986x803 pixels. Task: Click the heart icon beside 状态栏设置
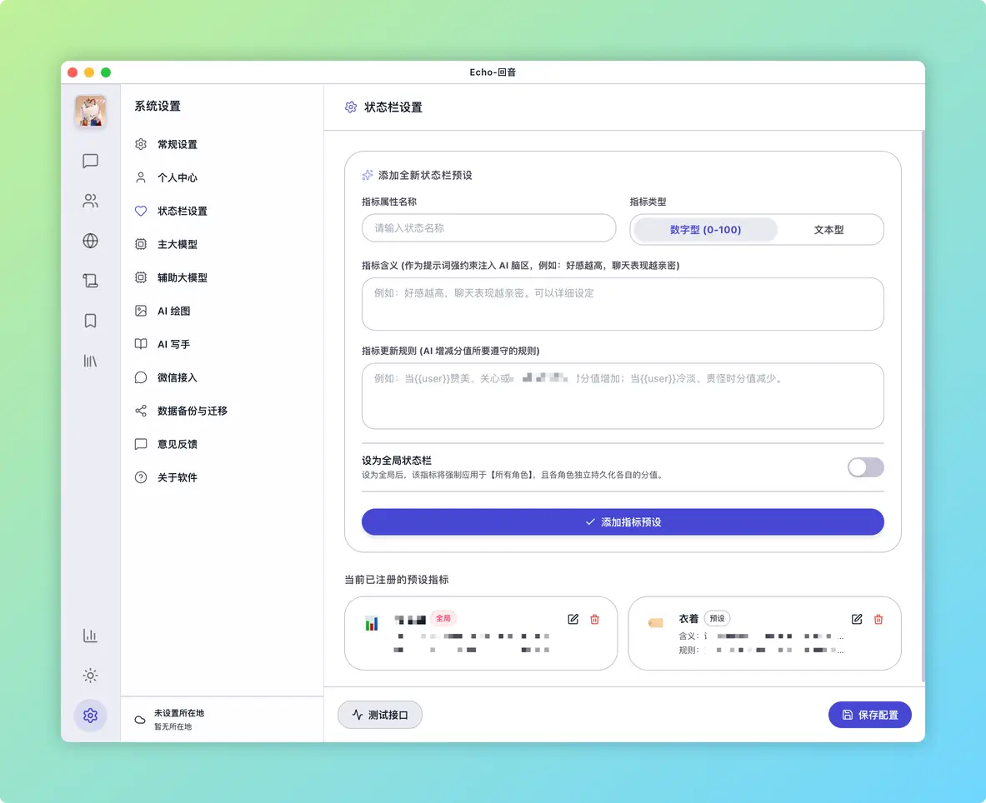coord(141,211)
